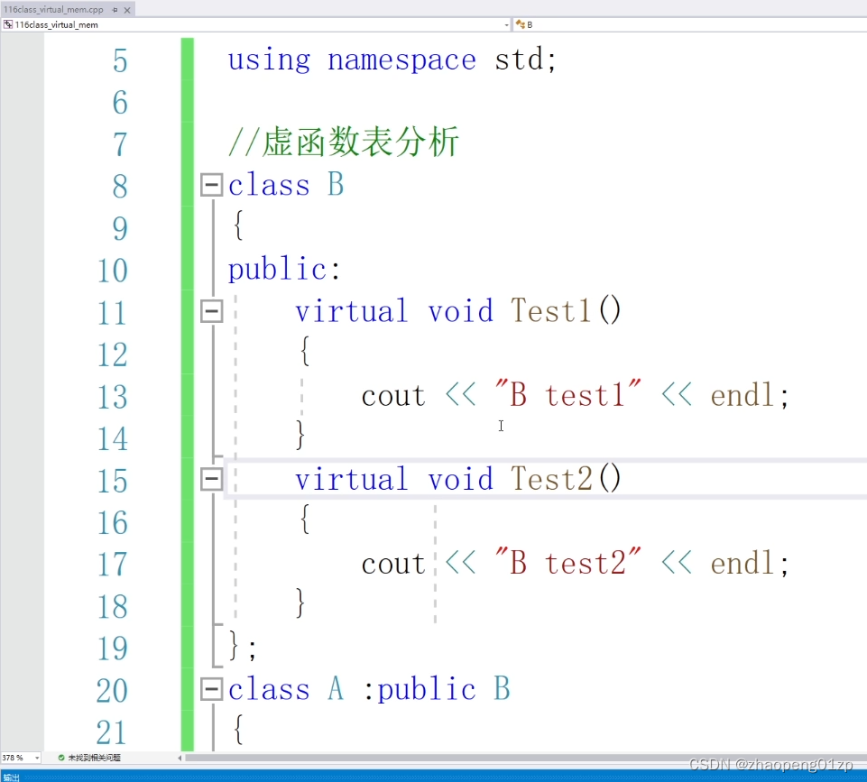Pin the 116class_virtual_mem.cpp document tab
This screenshot has height=782, width=867.
point(114,9)
